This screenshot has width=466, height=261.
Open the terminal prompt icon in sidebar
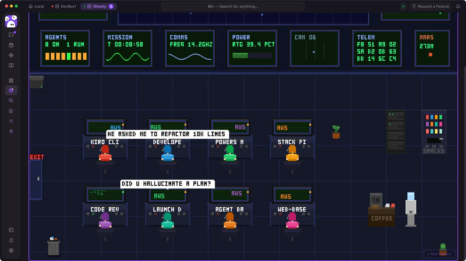(x=11, y=230)
